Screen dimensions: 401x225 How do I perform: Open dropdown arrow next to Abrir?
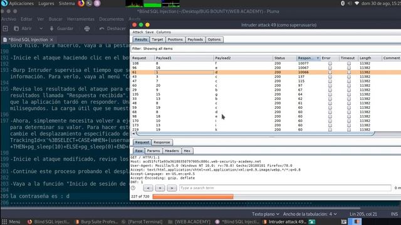pos(41,29)
